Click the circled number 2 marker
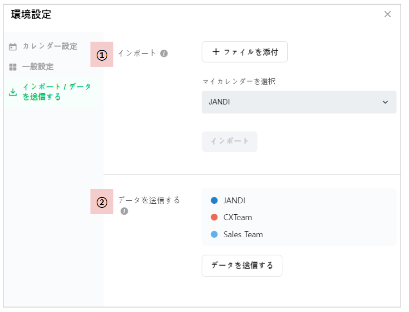 102,202
